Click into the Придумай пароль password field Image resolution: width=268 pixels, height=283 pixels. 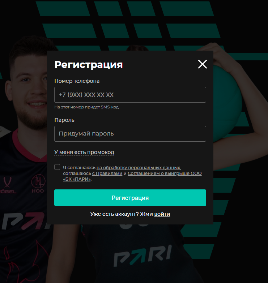pos(130,134)
